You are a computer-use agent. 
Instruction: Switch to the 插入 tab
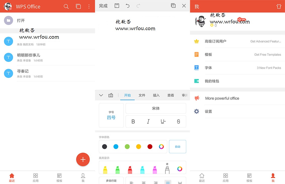[156, 95]
